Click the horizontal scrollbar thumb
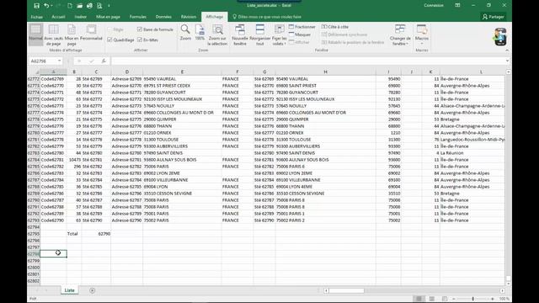Screen dimensions: 539x303 pyautogui.click(x=346, y=290)
